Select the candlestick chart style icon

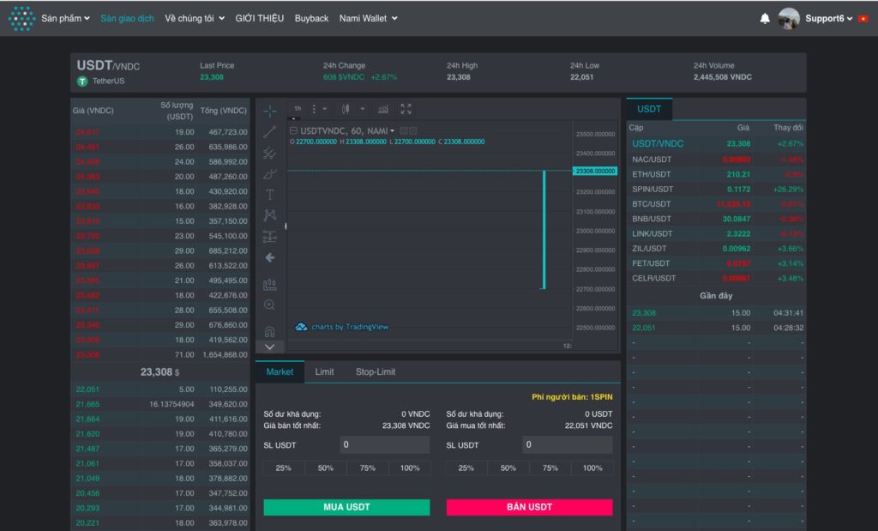[x=346, y=109]
